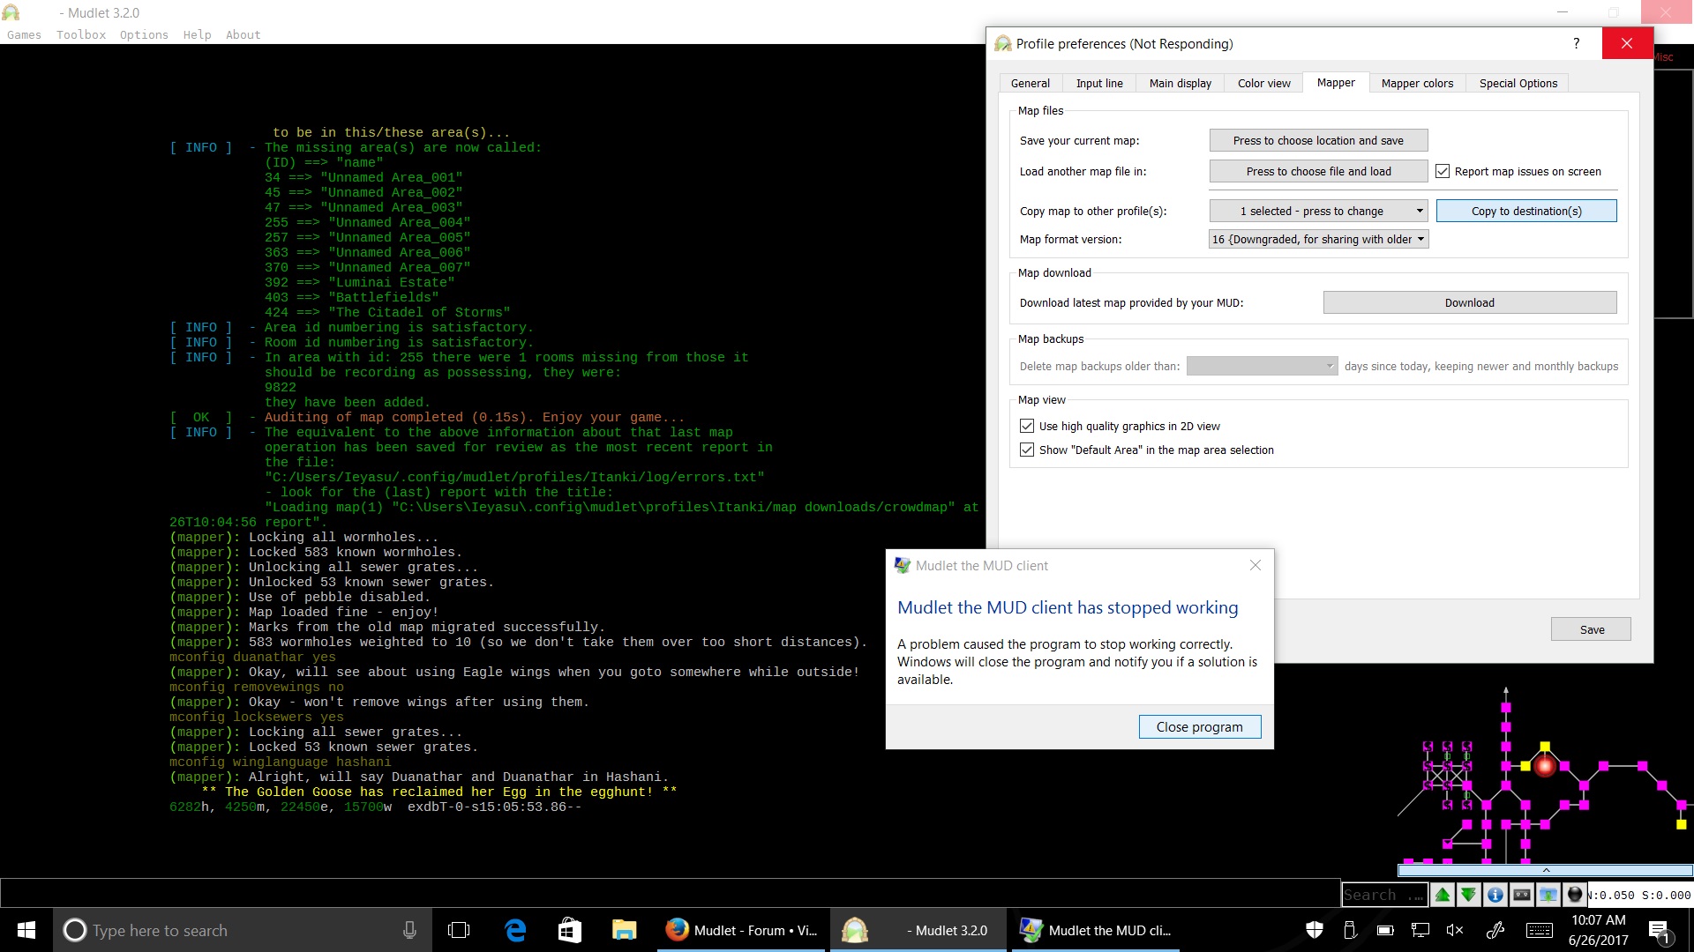Click the blue info icon button

[x=1495, y=895]
